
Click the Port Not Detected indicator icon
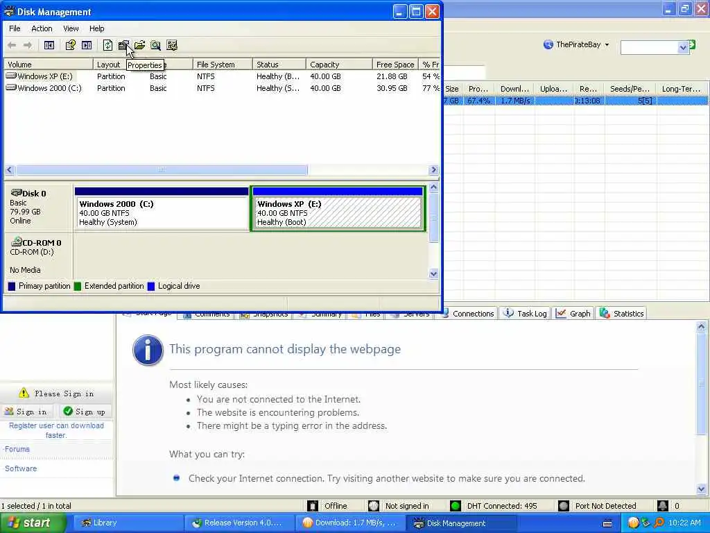coord(563,506)
